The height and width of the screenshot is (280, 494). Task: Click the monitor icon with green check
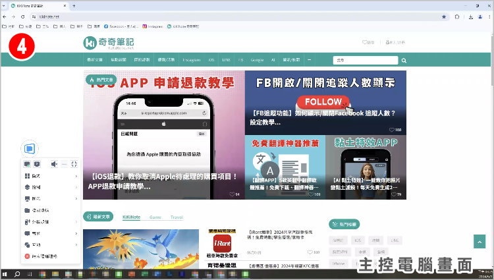point(27,164)
